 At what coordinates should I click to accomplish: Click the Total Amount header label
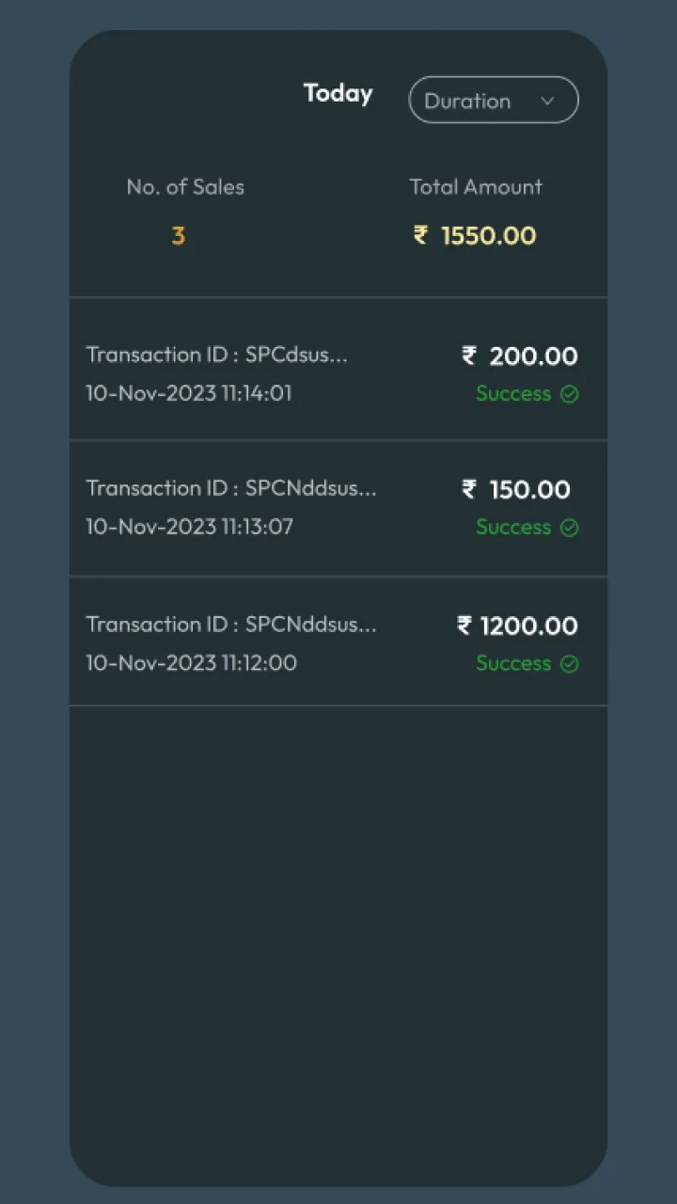475,186
